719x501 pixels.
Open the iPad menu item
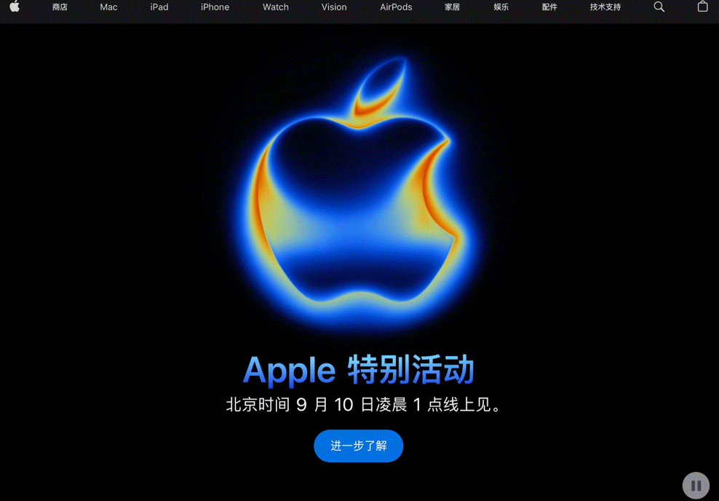click(x=159, y=7)
